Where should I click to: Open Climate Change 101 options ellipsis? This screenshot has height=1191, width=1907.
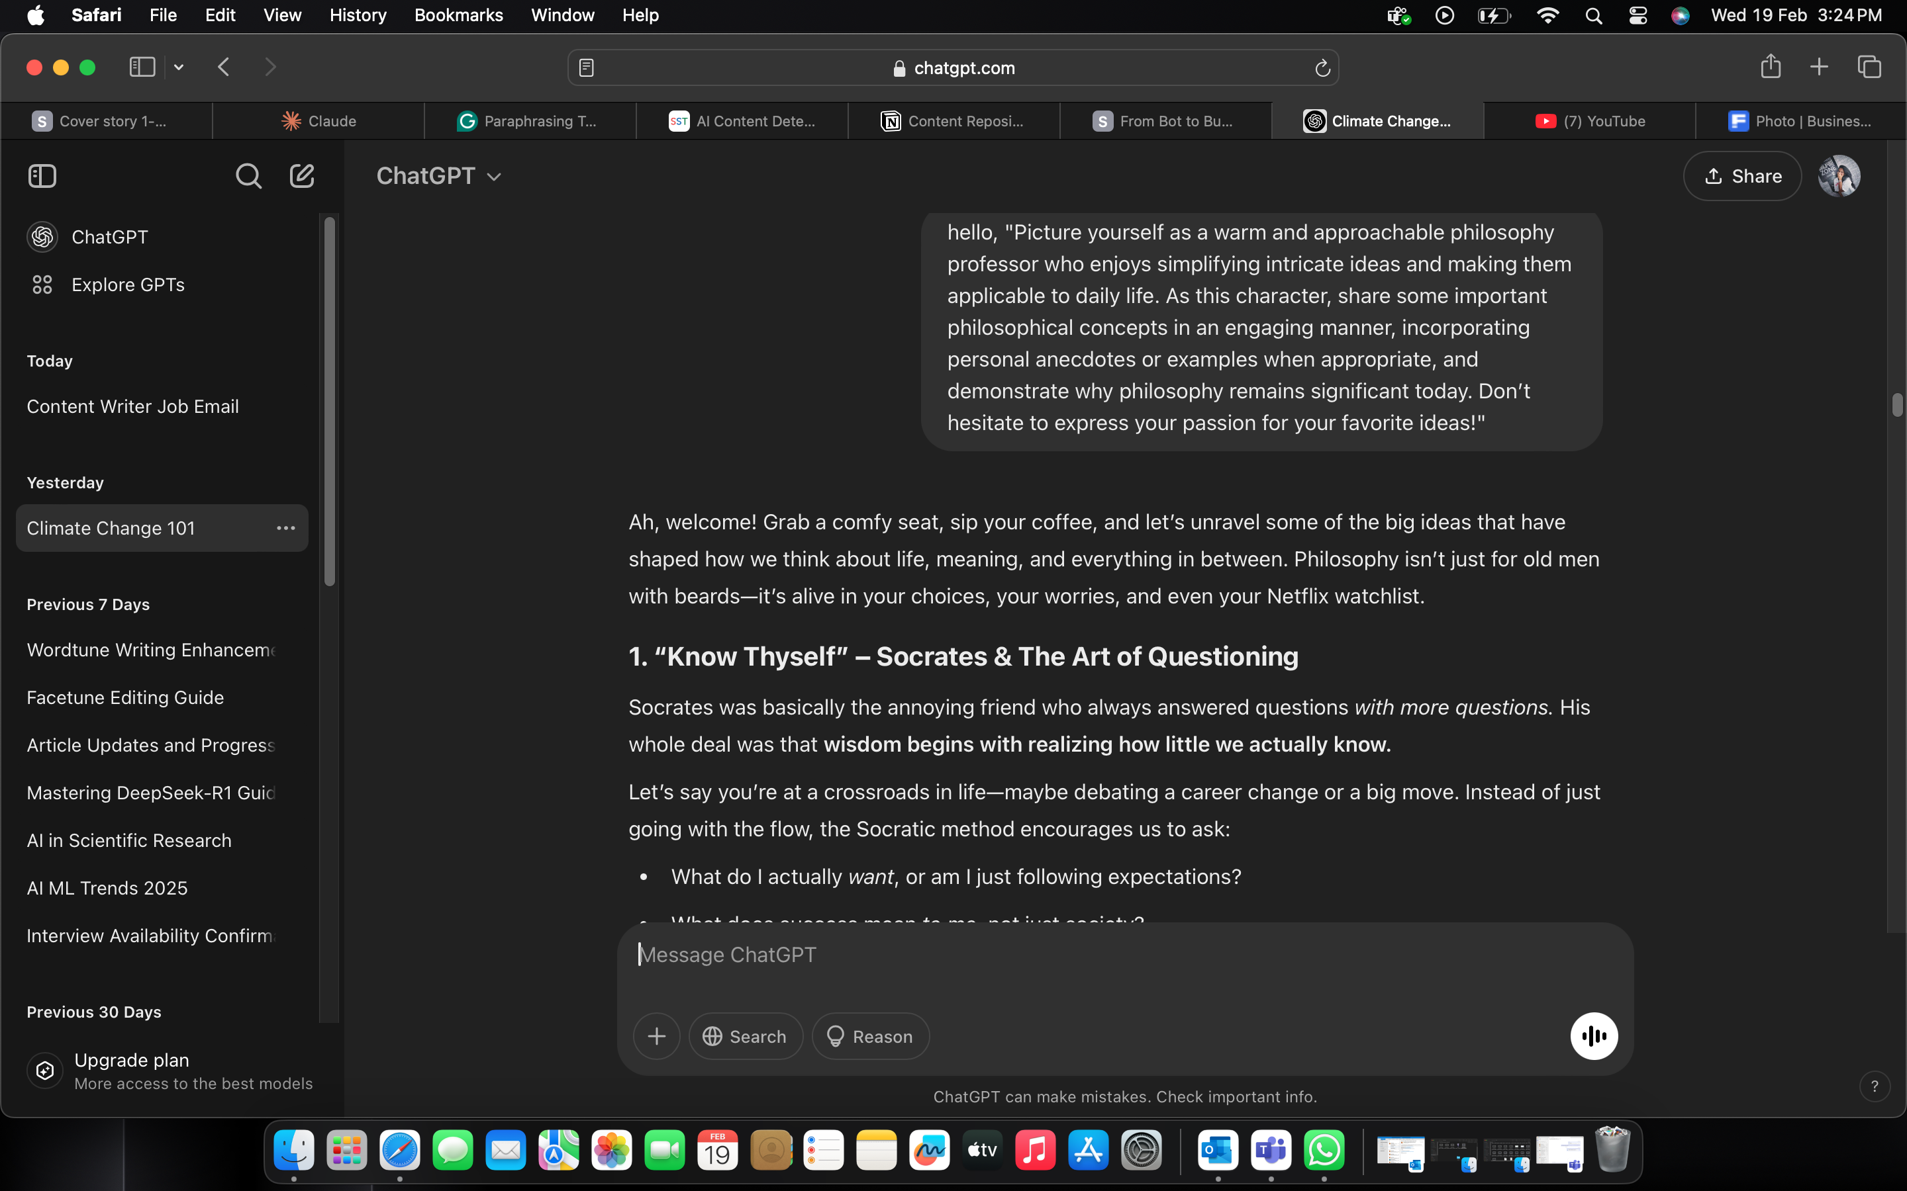click(285, 528)
